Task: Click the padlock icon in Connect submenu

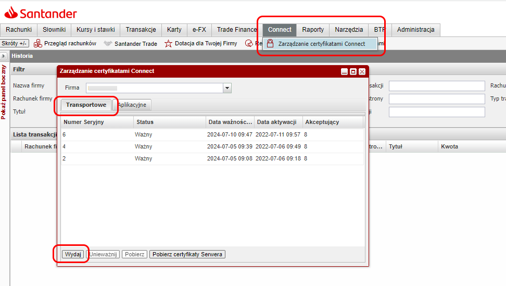Action: tap(270, 43)
